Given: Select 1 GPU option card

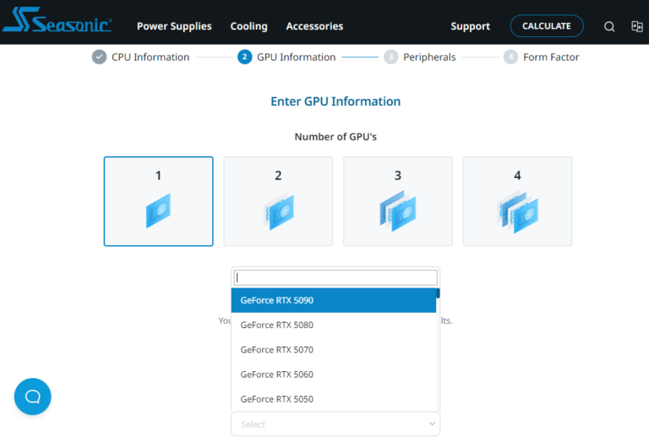Looking at the screenshot, I should tap(159, 201).
